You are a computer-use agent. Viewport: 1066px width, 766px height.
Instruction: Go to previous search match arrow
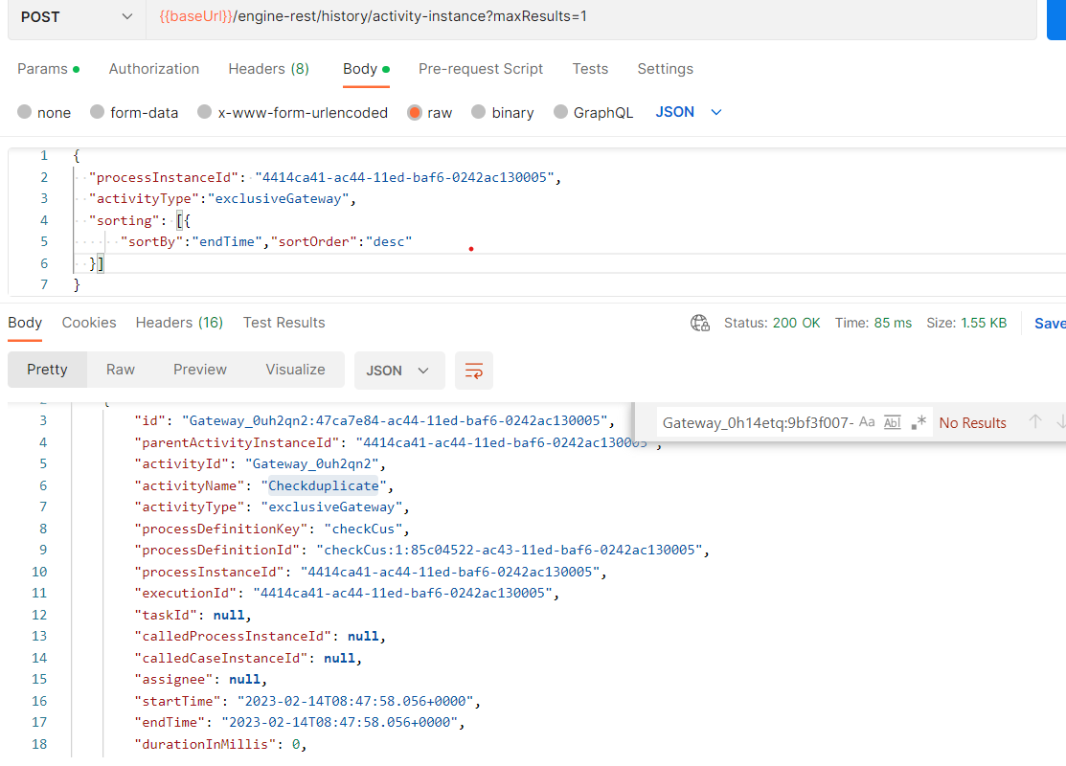(x=1034, y=422)
